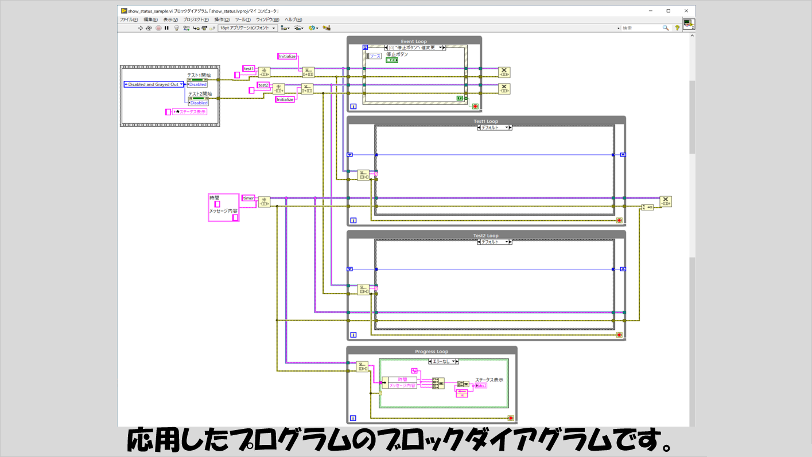Select the Test1 Loop case selector label

click(494, 128)
